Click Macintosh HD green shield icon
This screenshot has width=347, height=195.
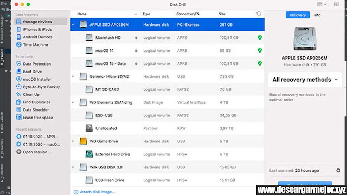pos(260,37)
